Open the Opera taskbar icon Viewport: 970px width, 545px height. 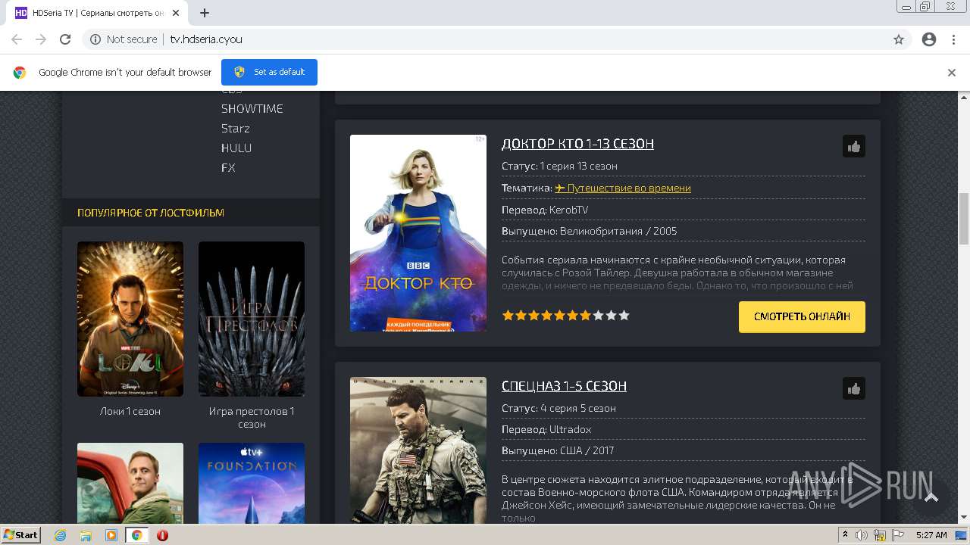pyautogui.click(x=162, y=535)
